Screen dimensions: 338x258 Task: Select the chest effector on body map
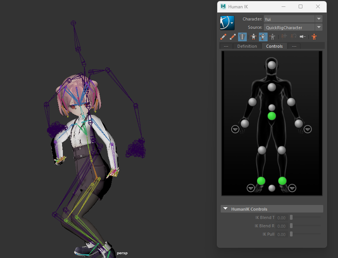(272, 87)
